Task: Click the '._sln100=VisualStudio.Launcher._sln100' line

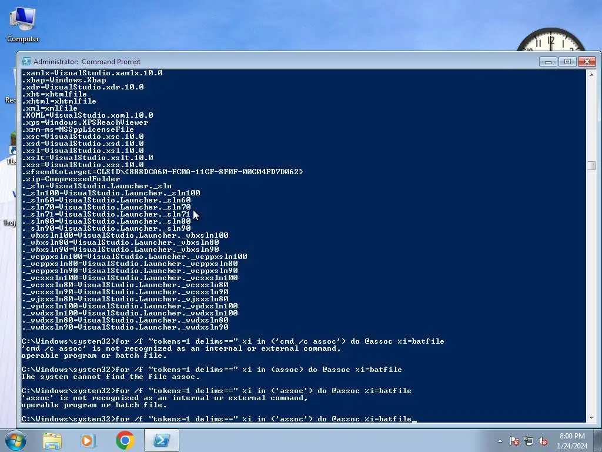Action: [111, 193]
